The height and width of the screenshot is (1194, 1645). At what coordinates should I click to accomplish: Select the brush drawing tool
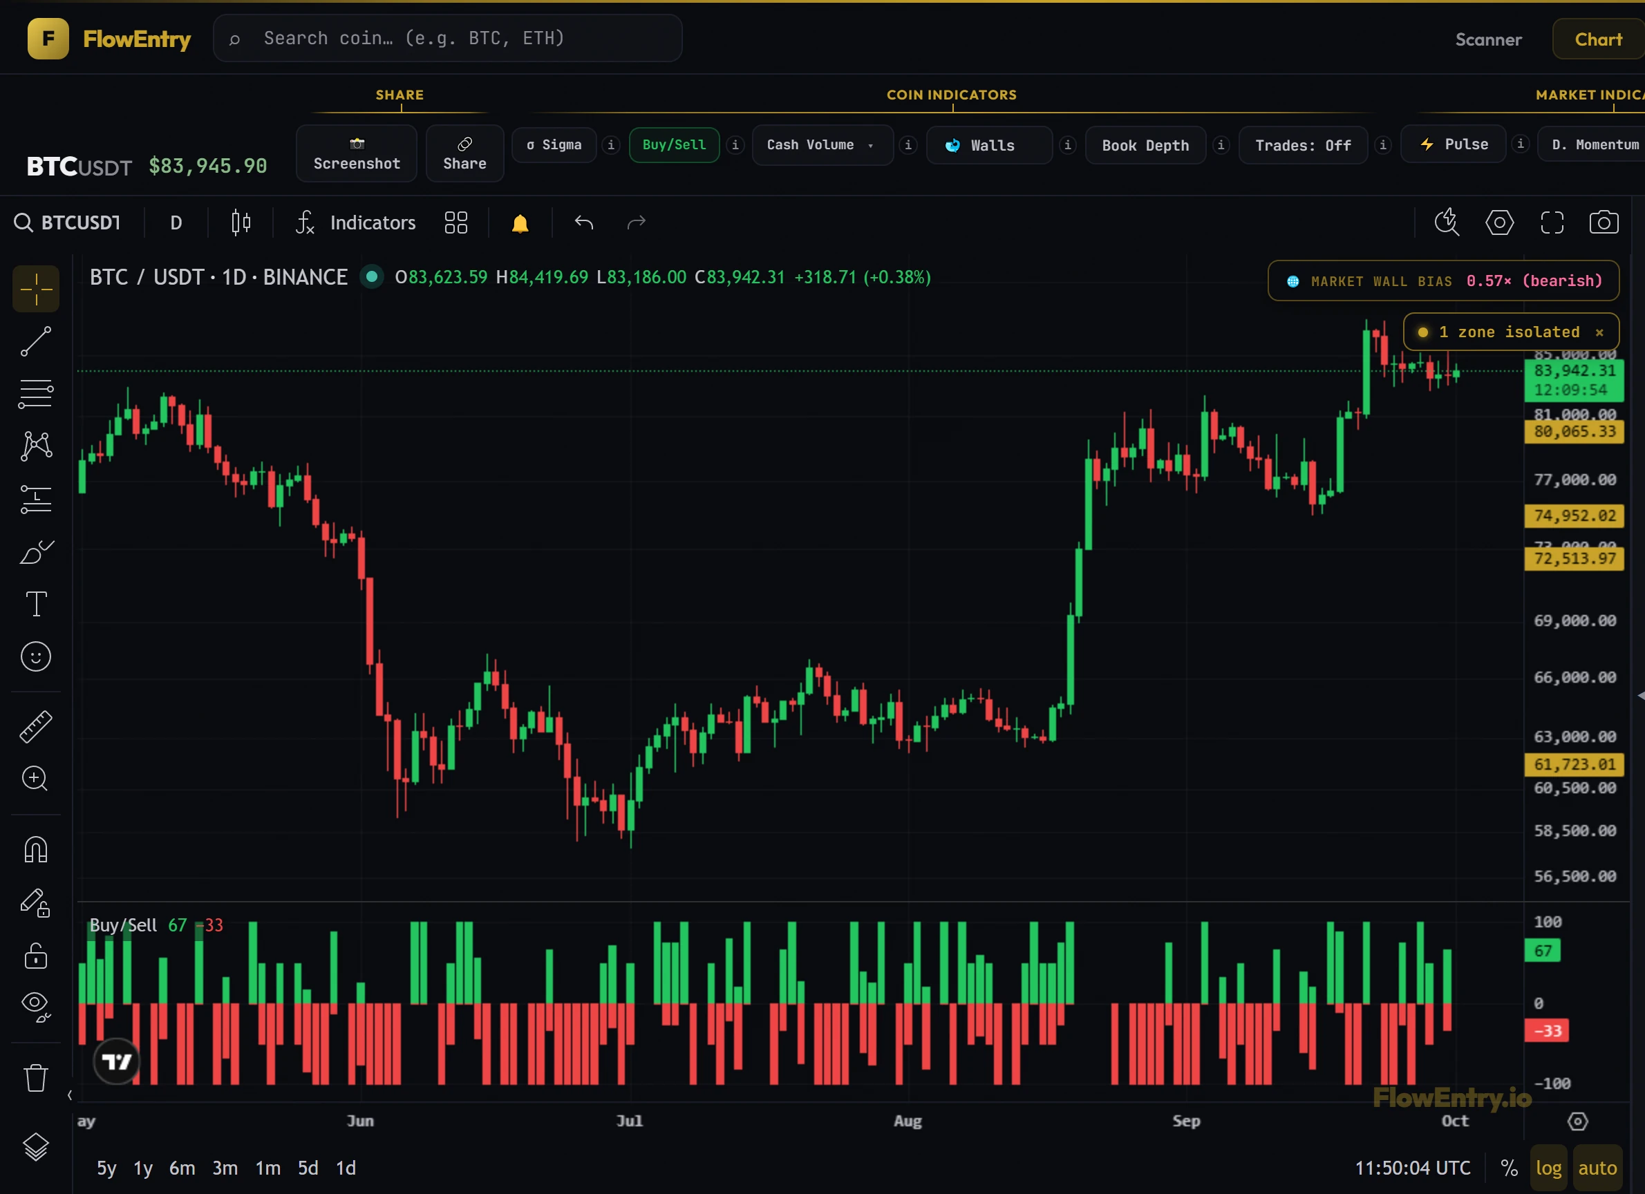coord(35,551)
